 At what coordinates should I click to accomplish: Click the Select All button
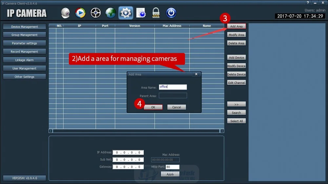coord(236,121)
